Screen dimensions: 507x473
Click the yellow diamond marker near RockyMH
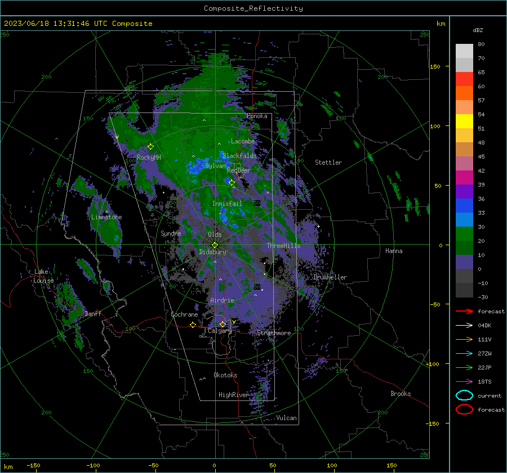pyautogui.click(x=150, y=147)
